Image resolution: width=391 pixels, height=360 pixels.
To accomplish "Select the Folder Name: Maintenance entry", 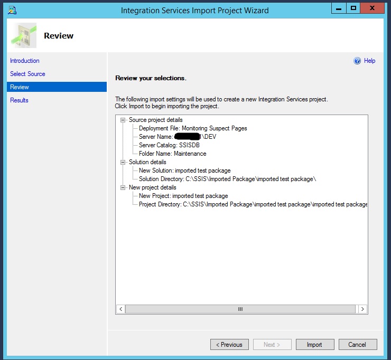I will [172, 154].
